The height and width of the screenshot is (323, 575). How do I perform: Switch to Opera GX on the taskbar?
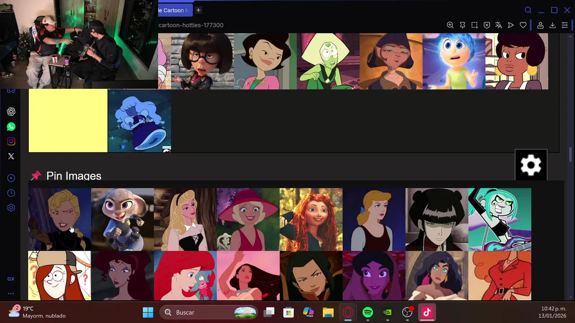pos(348,312)
